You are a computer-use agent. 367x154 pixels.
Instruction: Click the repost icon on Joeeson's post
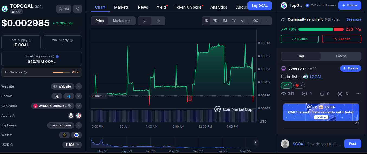(322, 94)
